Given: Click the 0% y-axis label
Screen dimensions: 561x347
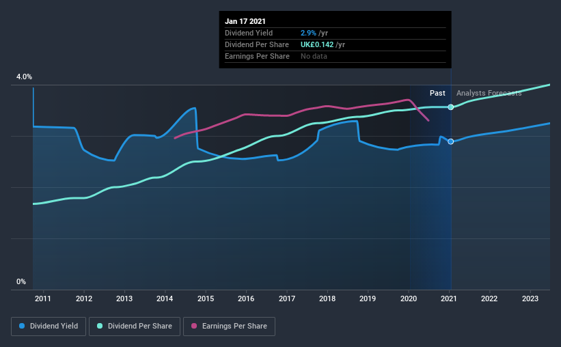Looking at the screenshot, I should coord(21,282).
